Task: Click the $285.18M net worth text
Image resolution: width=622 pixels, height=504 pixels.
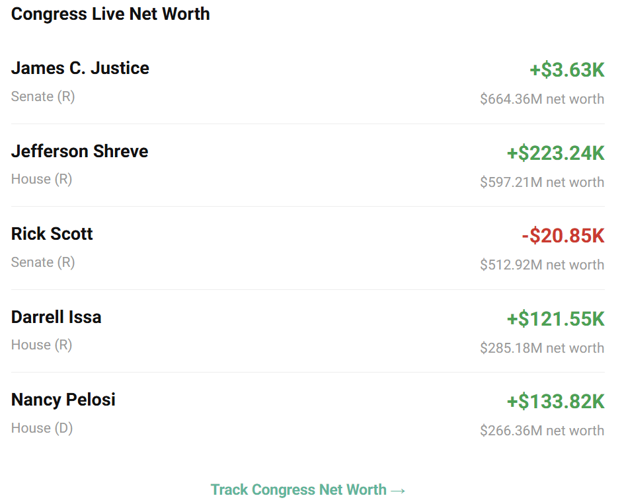Action: 542,347
